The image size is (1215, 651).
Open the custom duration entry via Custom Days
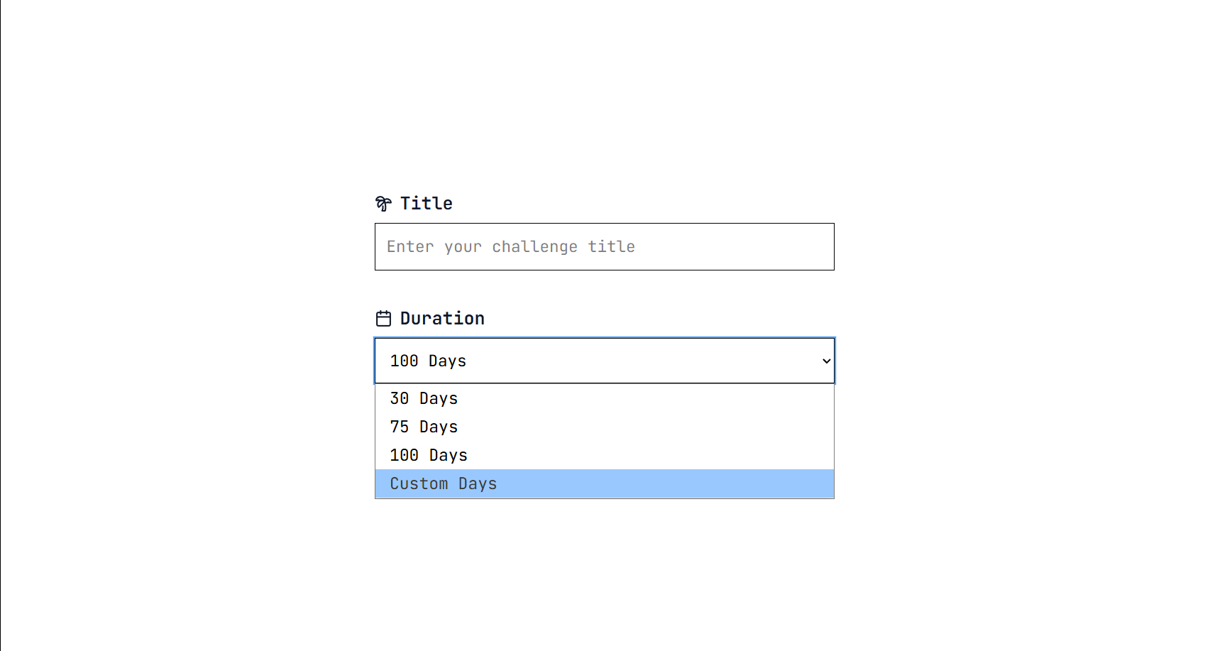(605, 483)
